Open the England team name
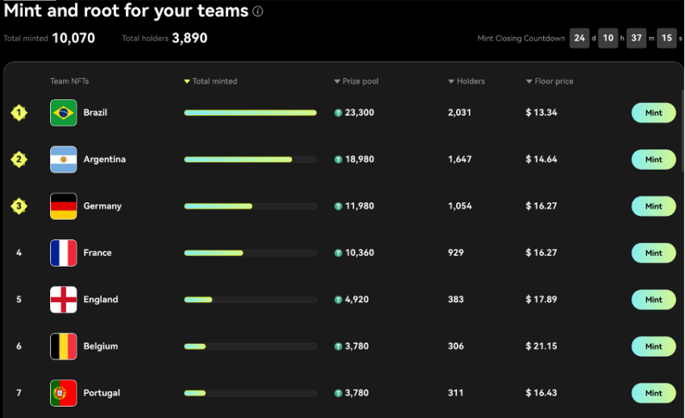 [x=101, y=300]
